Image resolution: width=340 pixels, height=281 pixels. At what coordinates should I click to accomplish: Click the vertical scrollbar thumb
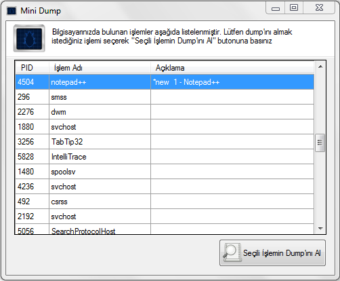tap(320, 143)
